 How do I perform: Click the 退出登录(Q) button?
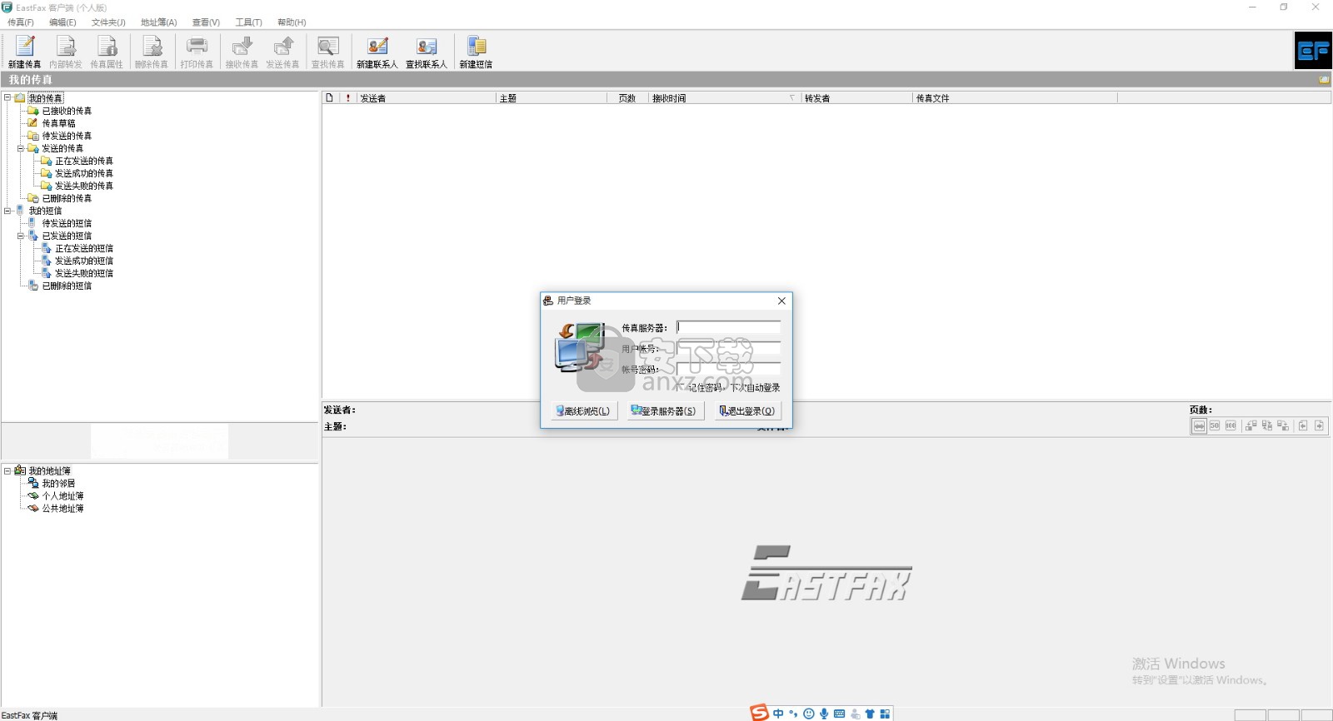point(748,411)
